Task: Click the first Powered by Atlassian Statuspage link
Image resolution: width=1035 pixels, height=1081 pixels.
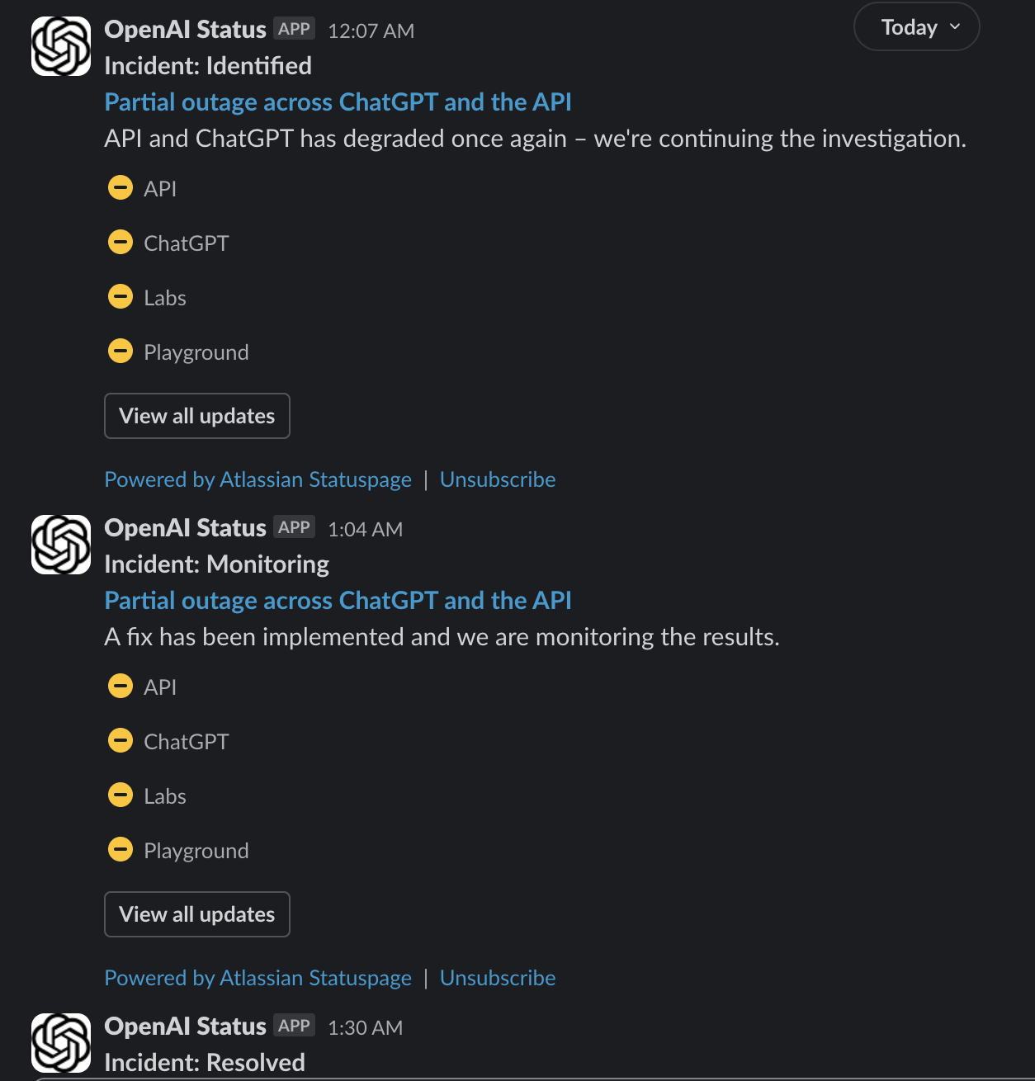Action: coord(258,479)
